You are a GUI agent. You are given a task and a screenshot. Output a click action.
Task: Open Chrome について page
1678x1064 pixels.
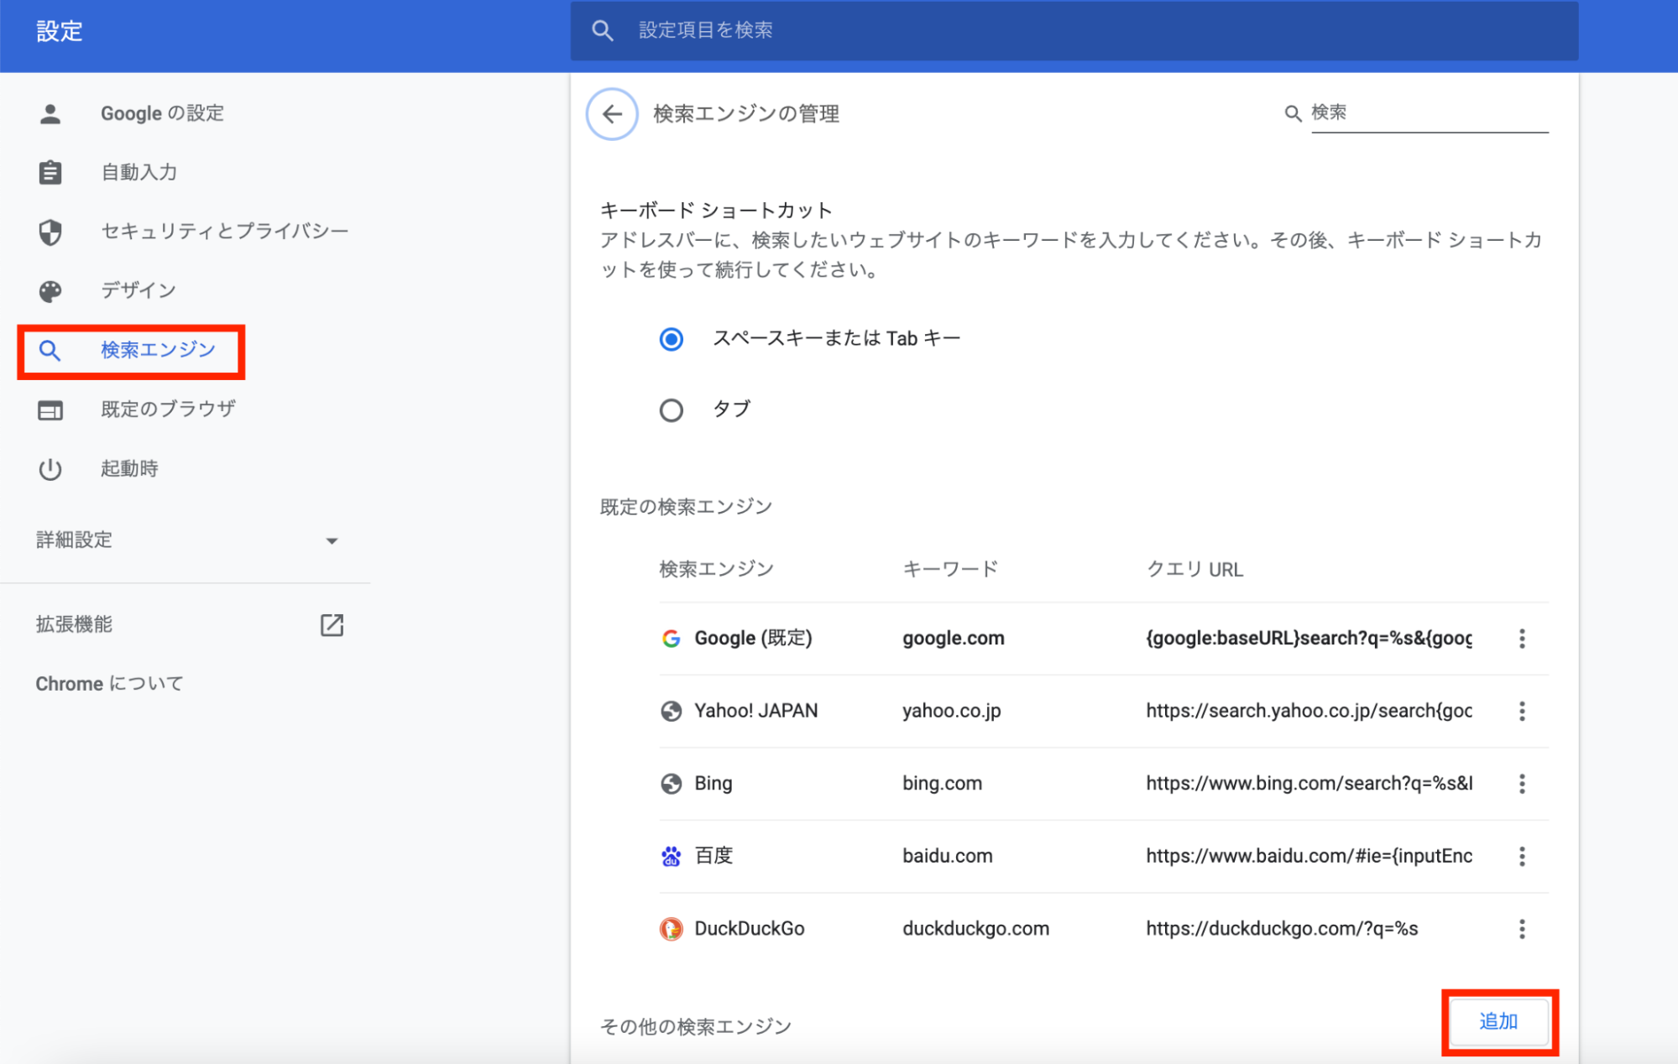[x=109, y=684]
